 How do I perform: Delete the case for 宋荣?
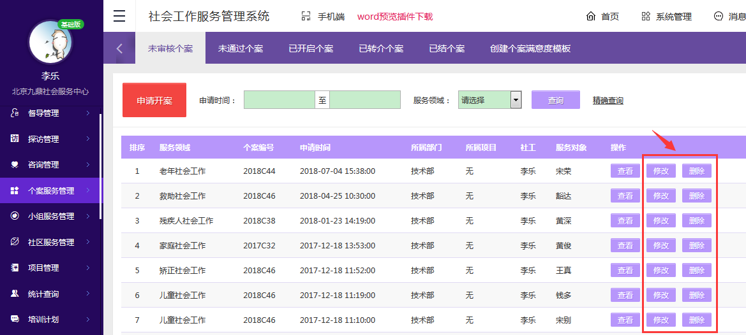tap(696, 171)
